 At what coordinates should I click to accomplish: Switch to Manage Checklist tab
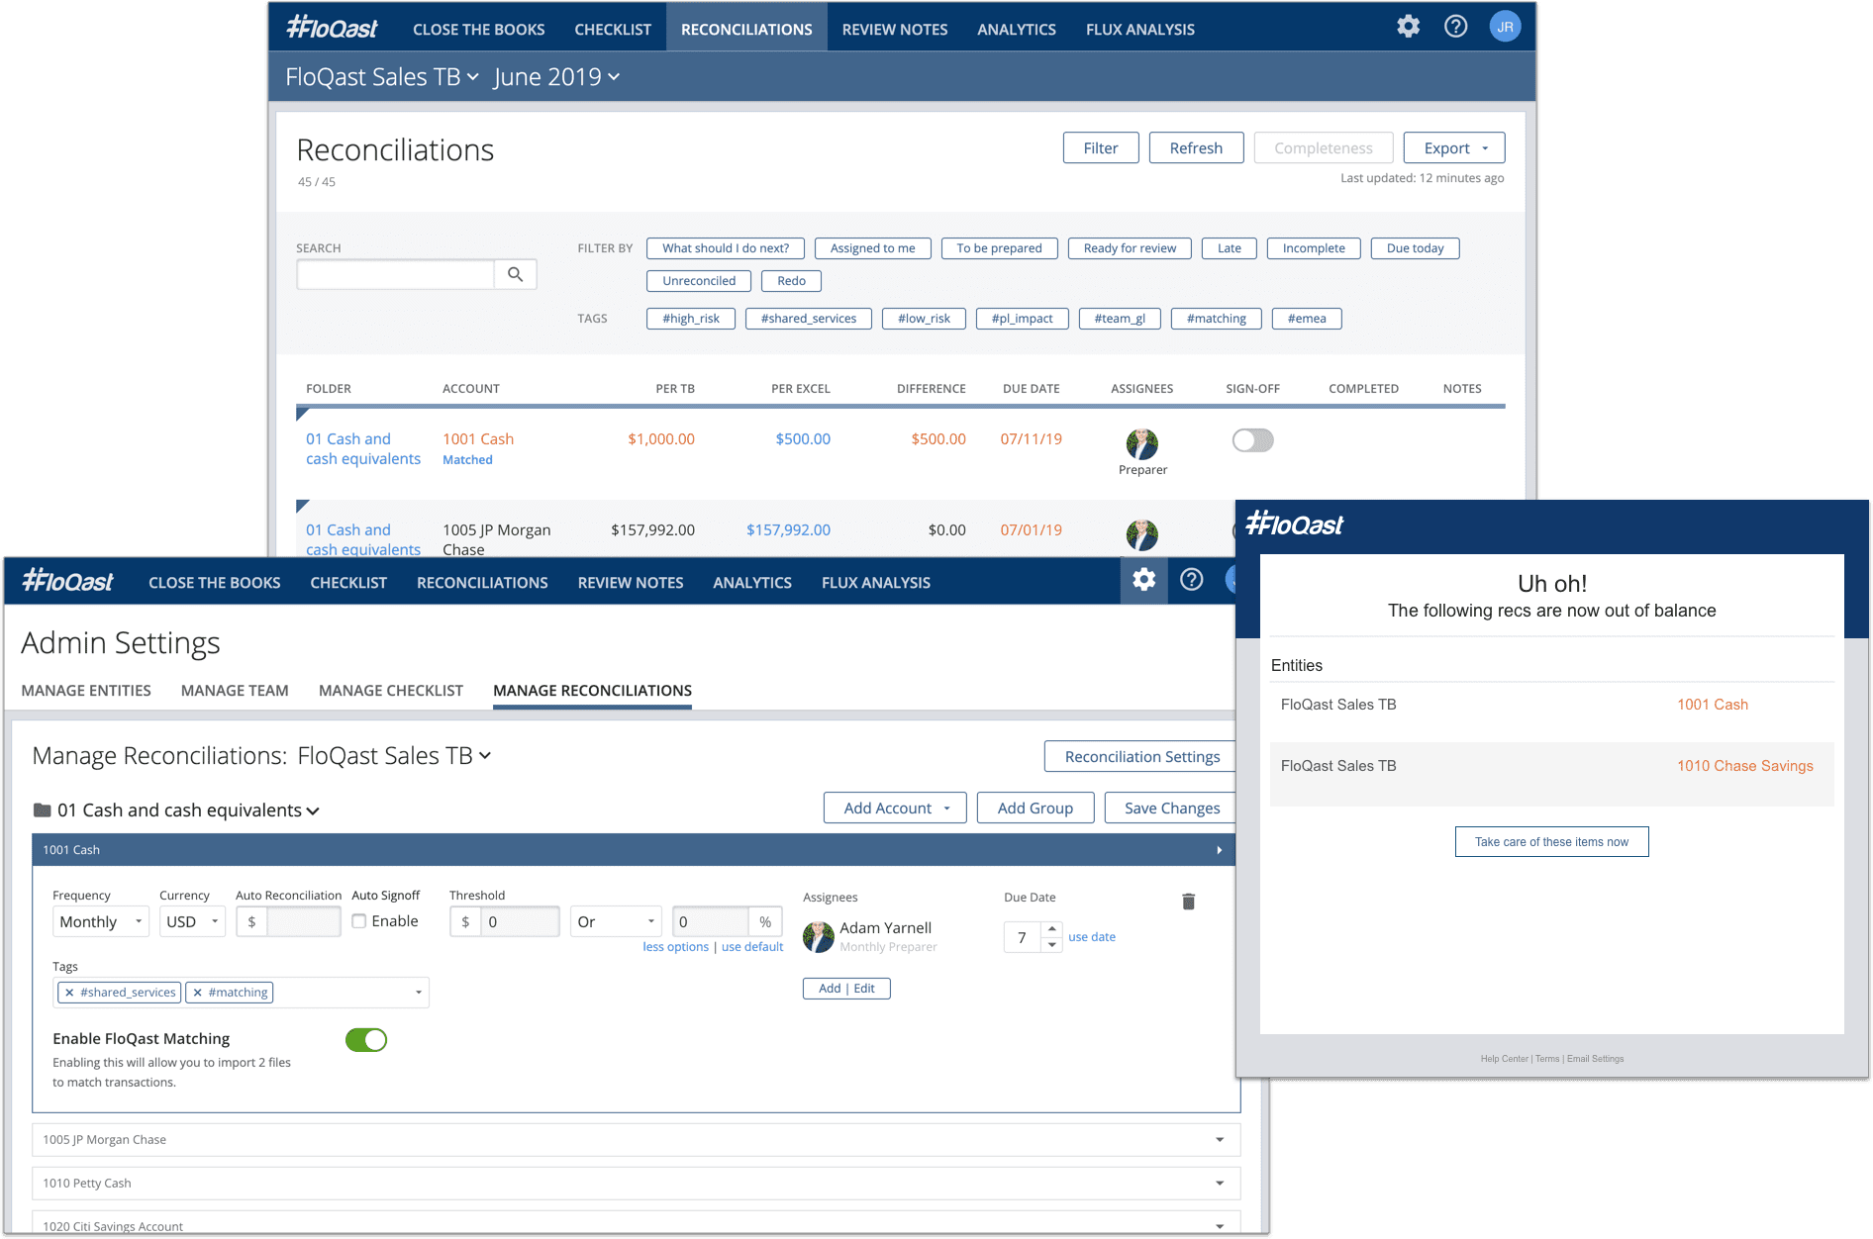[391, 691]
